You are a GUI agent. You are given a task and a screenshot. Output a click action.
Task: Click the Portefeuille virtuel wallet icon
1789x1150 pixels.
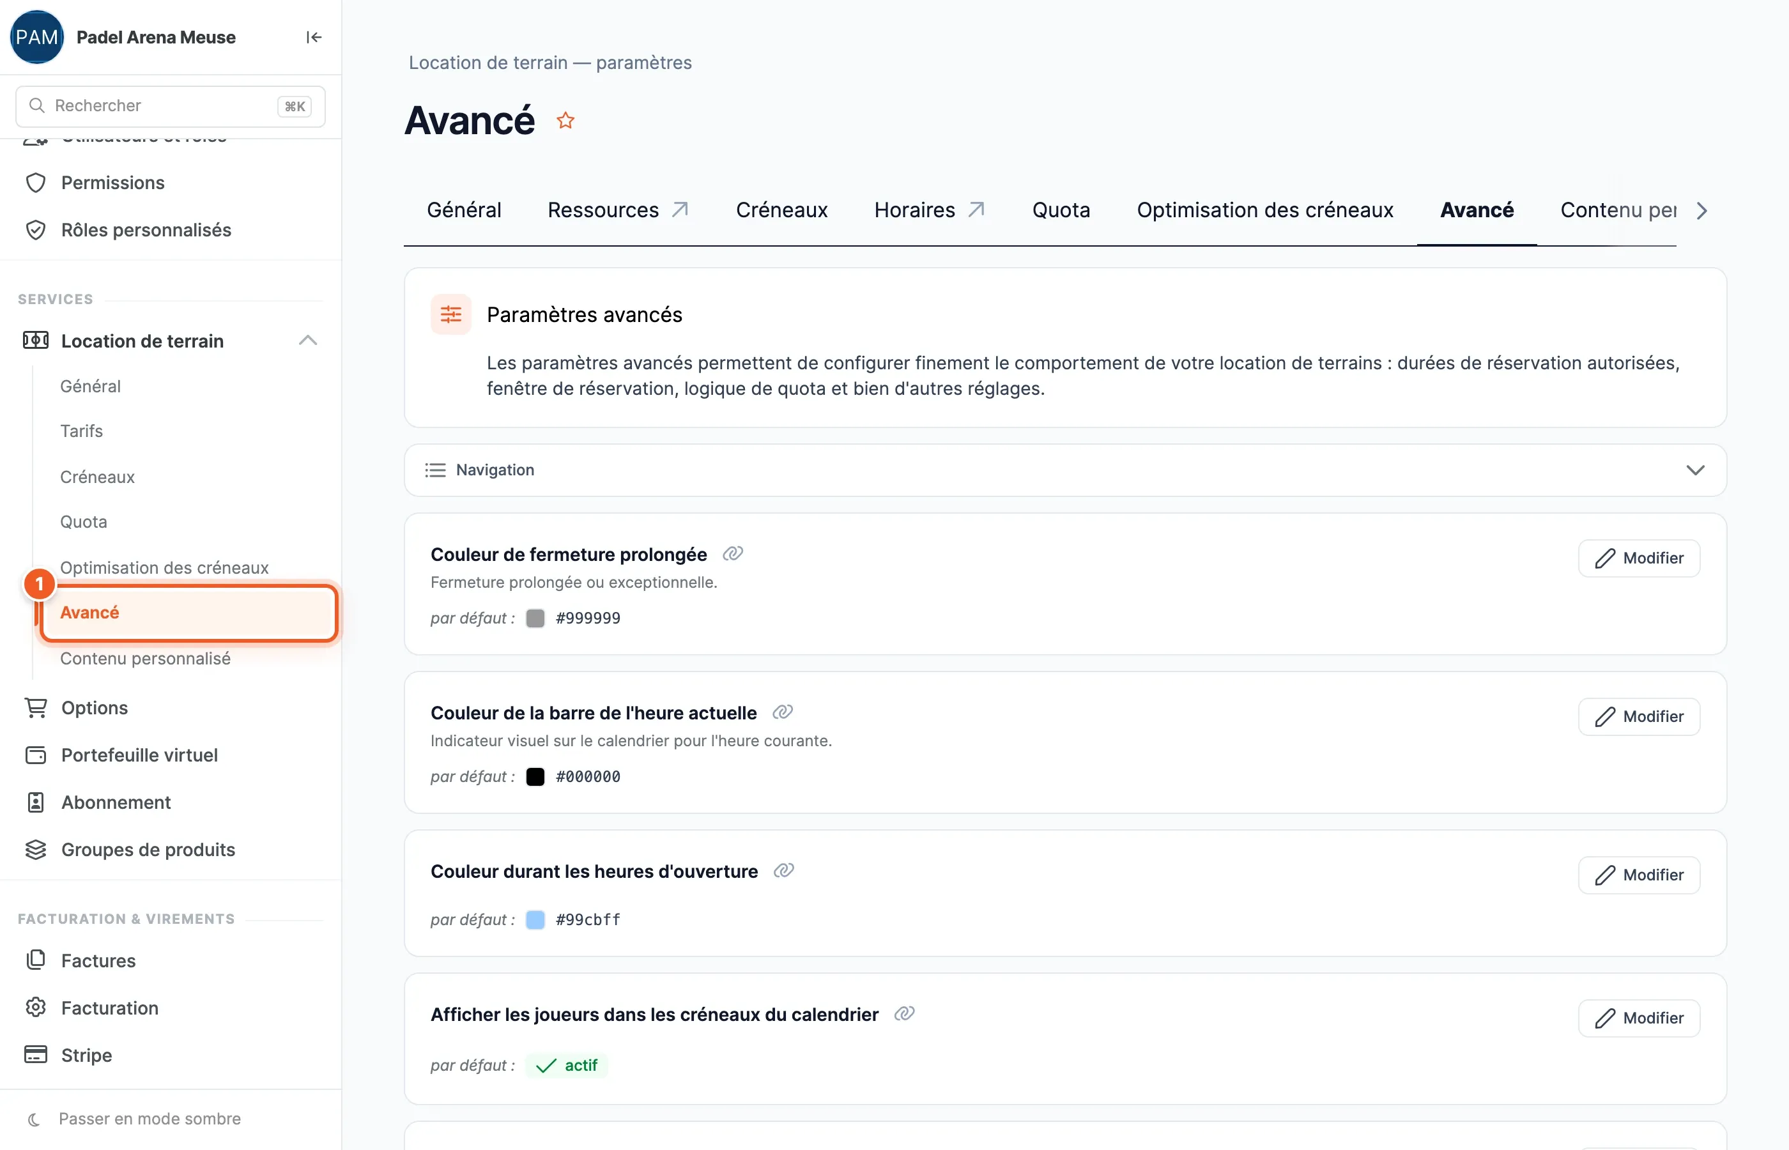[x=36, y=755]
